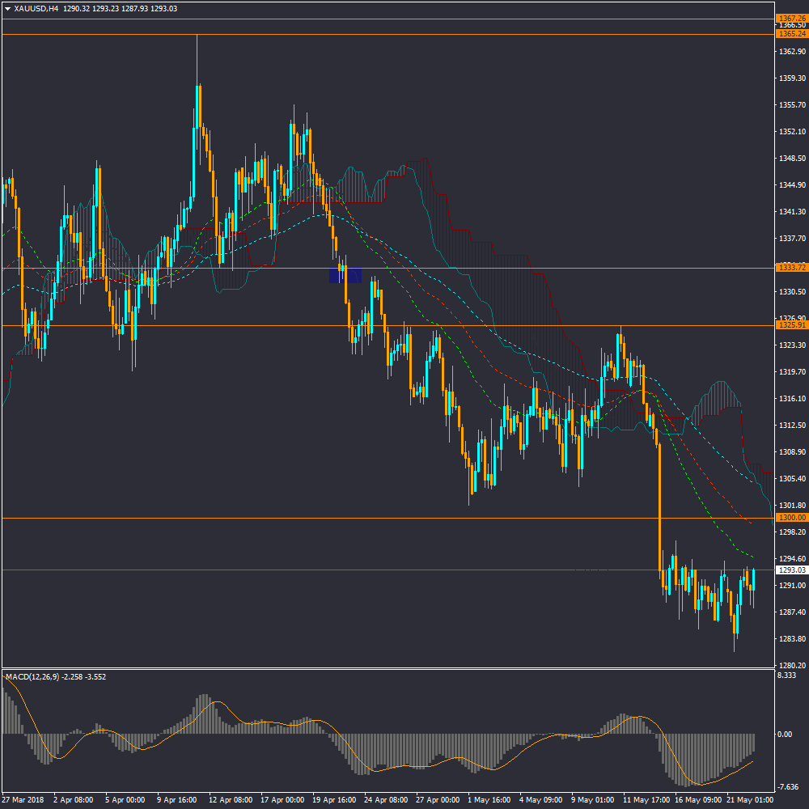Click the 12 Apr 08:00 time label
809x809 pixels.
[231, 799]
